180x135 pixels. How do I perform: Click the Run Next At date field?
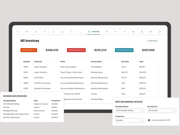click(162, 111)
